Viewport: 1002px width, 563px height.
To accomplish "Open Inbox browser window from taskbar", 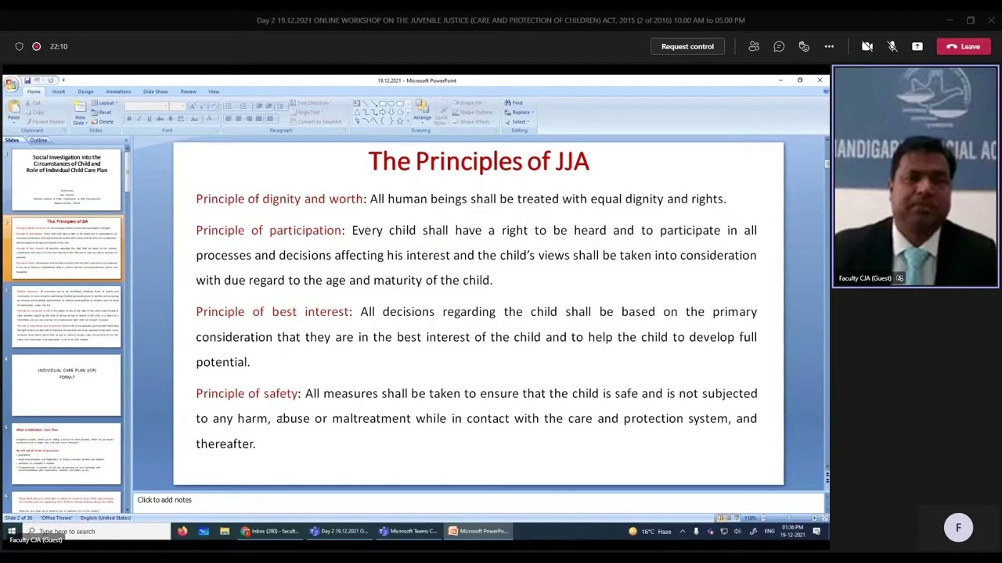I will (x=269, y=531).
